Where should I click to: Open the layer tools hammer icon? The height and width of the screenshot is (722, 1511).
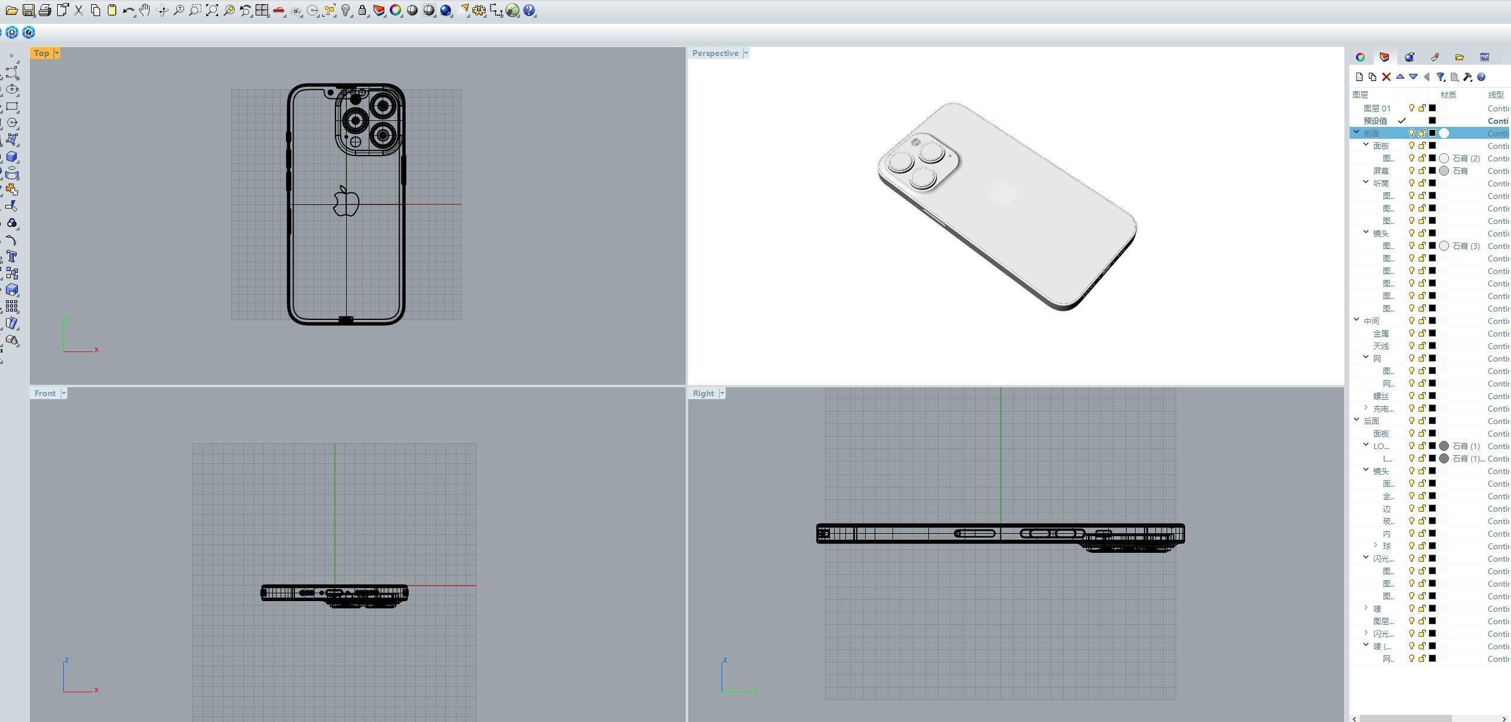[1468, 77]
